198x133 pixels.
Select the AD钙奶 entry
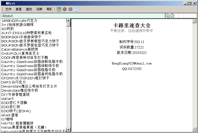click(7, 29)
